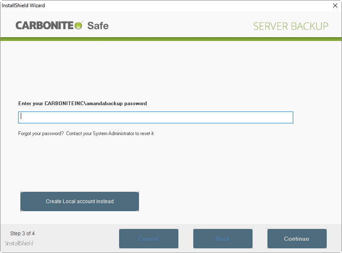Close the InstallShield Wizard window
342x253 pixels.
pos(335,5)
